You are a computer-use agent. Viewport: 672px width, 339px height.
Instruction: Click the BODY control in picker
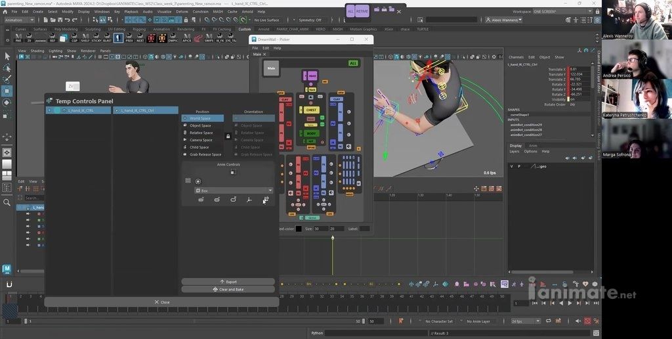pos(311,133)
